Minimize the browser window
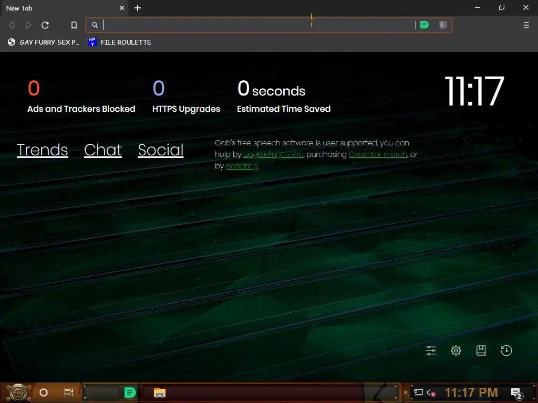 (x=478, y=7)
